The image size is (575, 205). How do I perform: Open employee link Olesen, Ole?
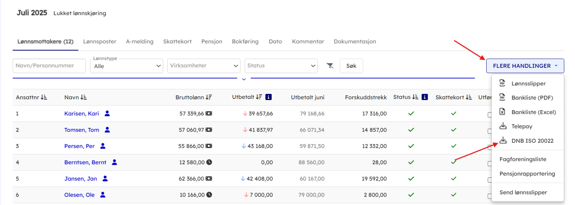pyautogui.click(x=79, y=195)
